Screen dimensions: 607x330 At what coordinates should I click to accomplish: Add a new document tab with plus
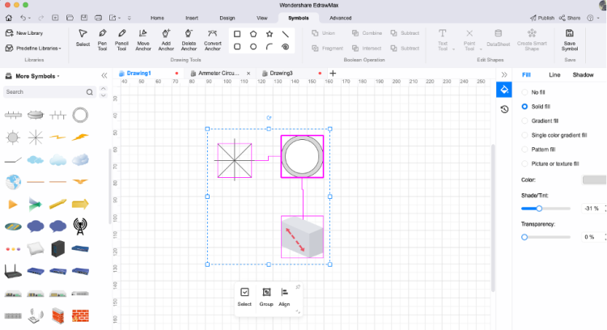coord(333,73)
